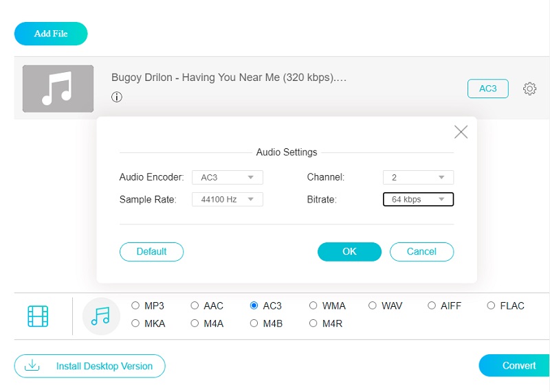Select the video format film strip icon
This screenshot has width=550, height=392.
[38, 316]
